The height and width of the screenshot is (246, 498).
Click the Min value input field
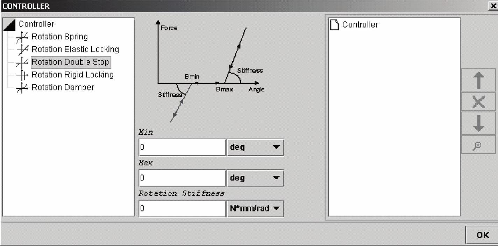click(182, 147)
